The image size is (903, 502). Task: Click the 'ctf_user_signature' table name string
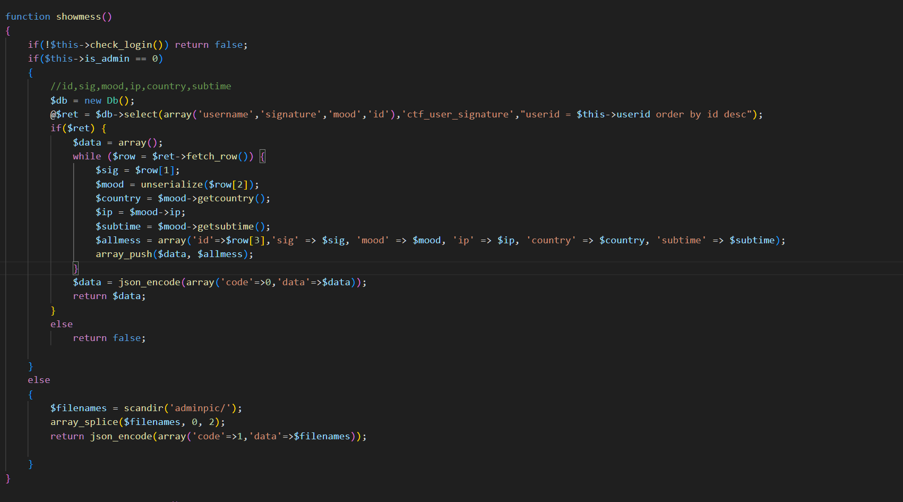click(x=458, y=114)
